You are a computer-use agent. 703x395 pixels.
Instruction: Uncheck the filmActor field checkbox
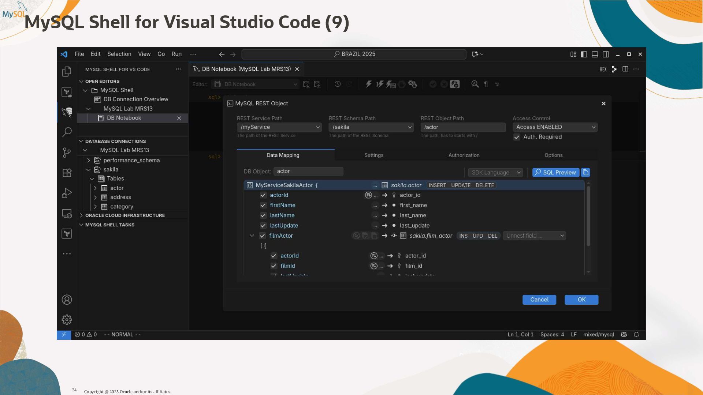(x=262, y=236)
